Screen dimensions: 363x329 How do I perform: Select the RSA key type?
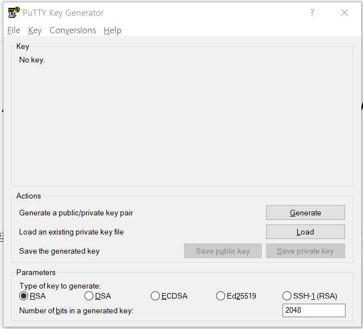point(33,296)
